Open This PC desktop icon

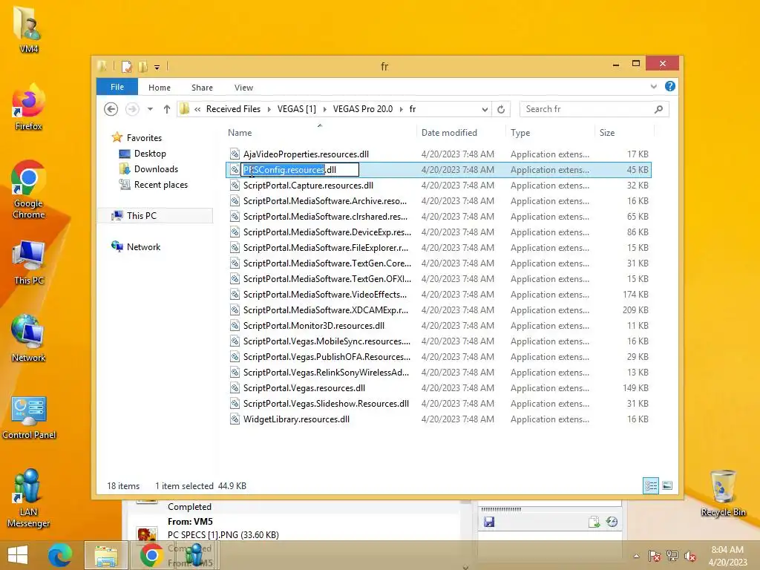(29, 262)
